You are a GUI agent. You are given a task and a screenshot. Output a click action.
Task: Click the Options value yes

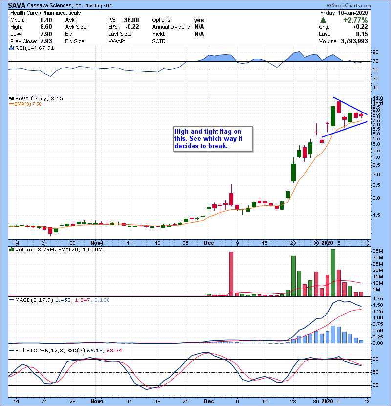[199, 20]
